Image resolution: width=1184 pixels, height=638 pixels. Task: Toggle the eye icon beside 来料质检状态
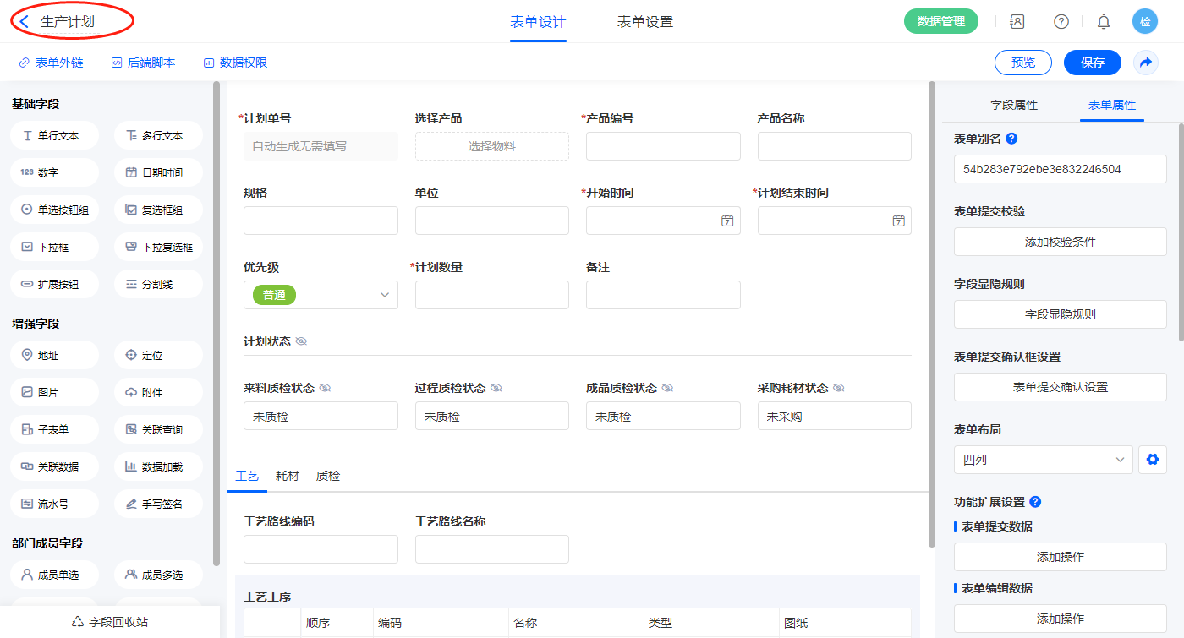point(325,388)
